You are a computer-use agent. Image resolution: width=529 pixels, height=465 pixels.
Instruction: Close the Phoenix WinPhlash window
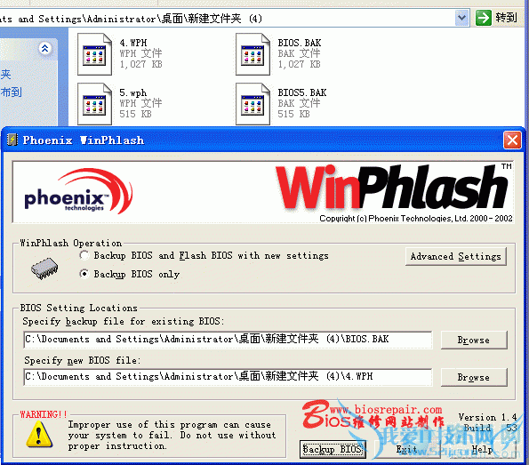(x=512, y=140)
